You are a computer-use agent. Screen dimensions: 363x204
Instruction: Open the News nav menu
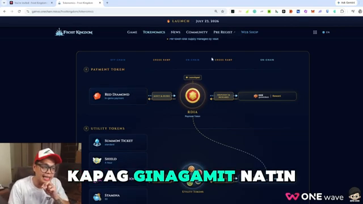pyautogui.click(x=175, y=32)
